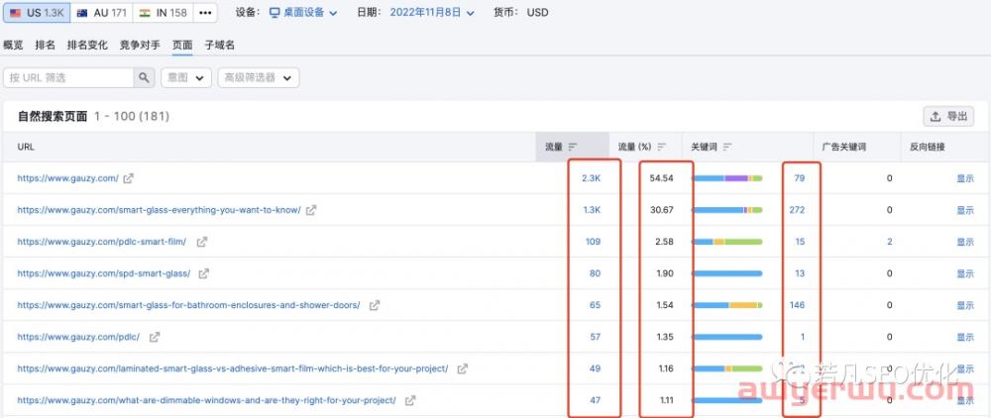
Task: Open the 2022年11月8日 date dropdown
Action: (432, 13)
